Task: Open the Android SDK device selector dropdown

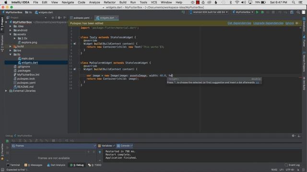Action: point(209,12)
